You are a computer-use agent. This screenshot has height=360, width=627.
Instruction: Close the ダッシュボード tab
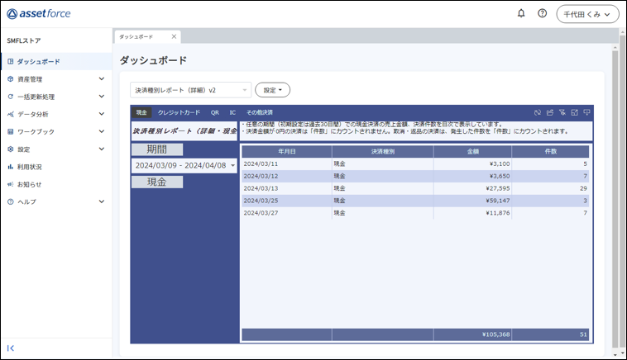click(174, 36)
